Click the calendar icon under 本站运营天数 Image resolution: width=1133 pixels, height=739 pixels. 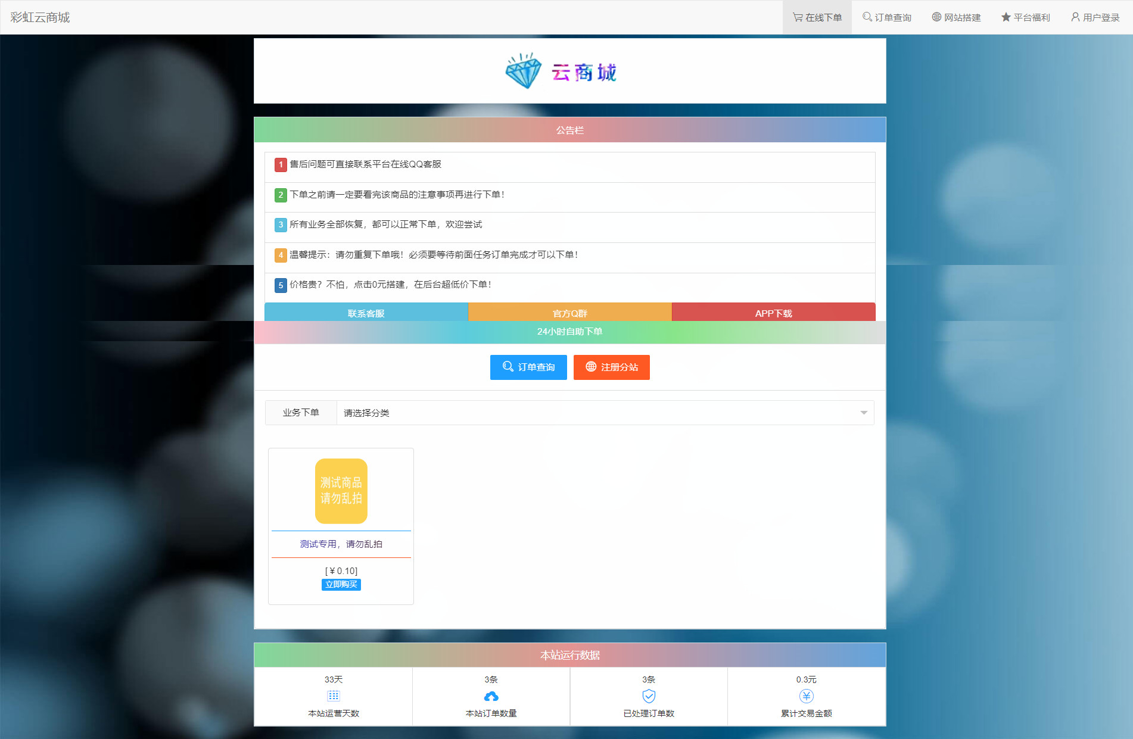click(333, 696)
